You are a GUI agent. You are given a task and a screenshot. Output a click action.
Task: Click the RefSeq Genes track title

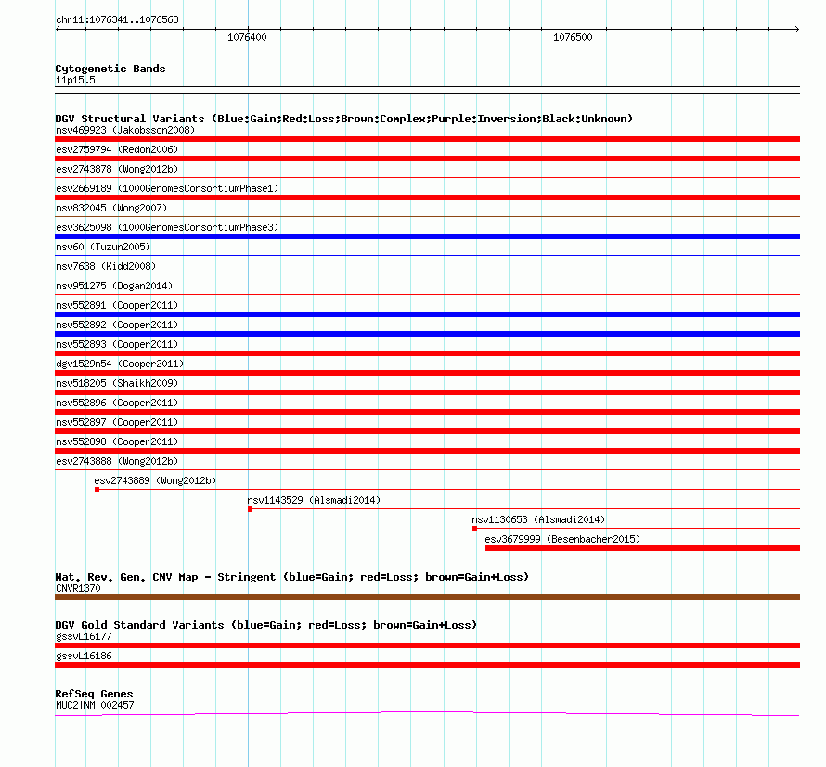[x=95, y=694]
